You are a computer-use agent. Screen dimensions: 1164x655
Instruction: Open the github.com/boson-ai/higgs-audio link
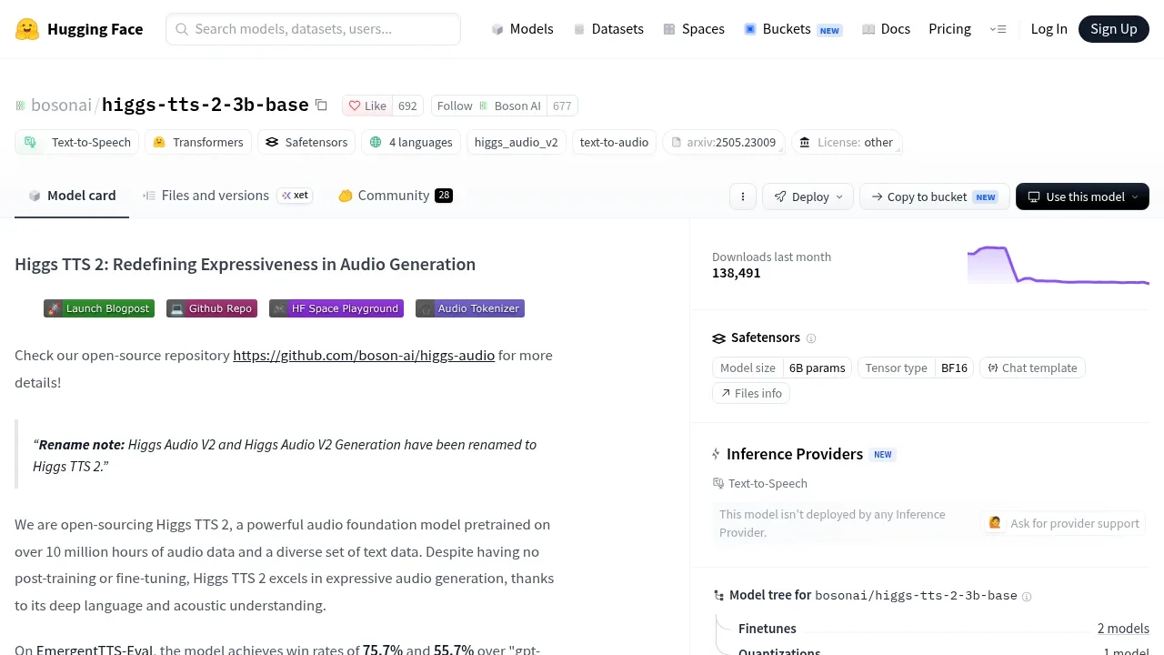(364, 355)
